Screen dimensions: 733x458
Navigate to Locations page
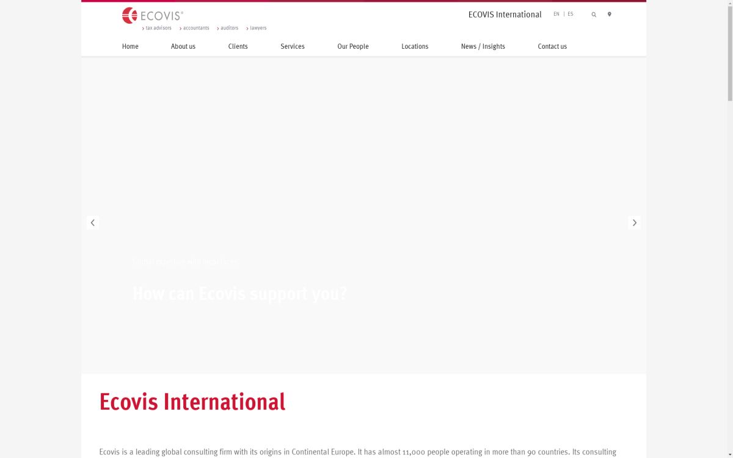coord(415,46)
